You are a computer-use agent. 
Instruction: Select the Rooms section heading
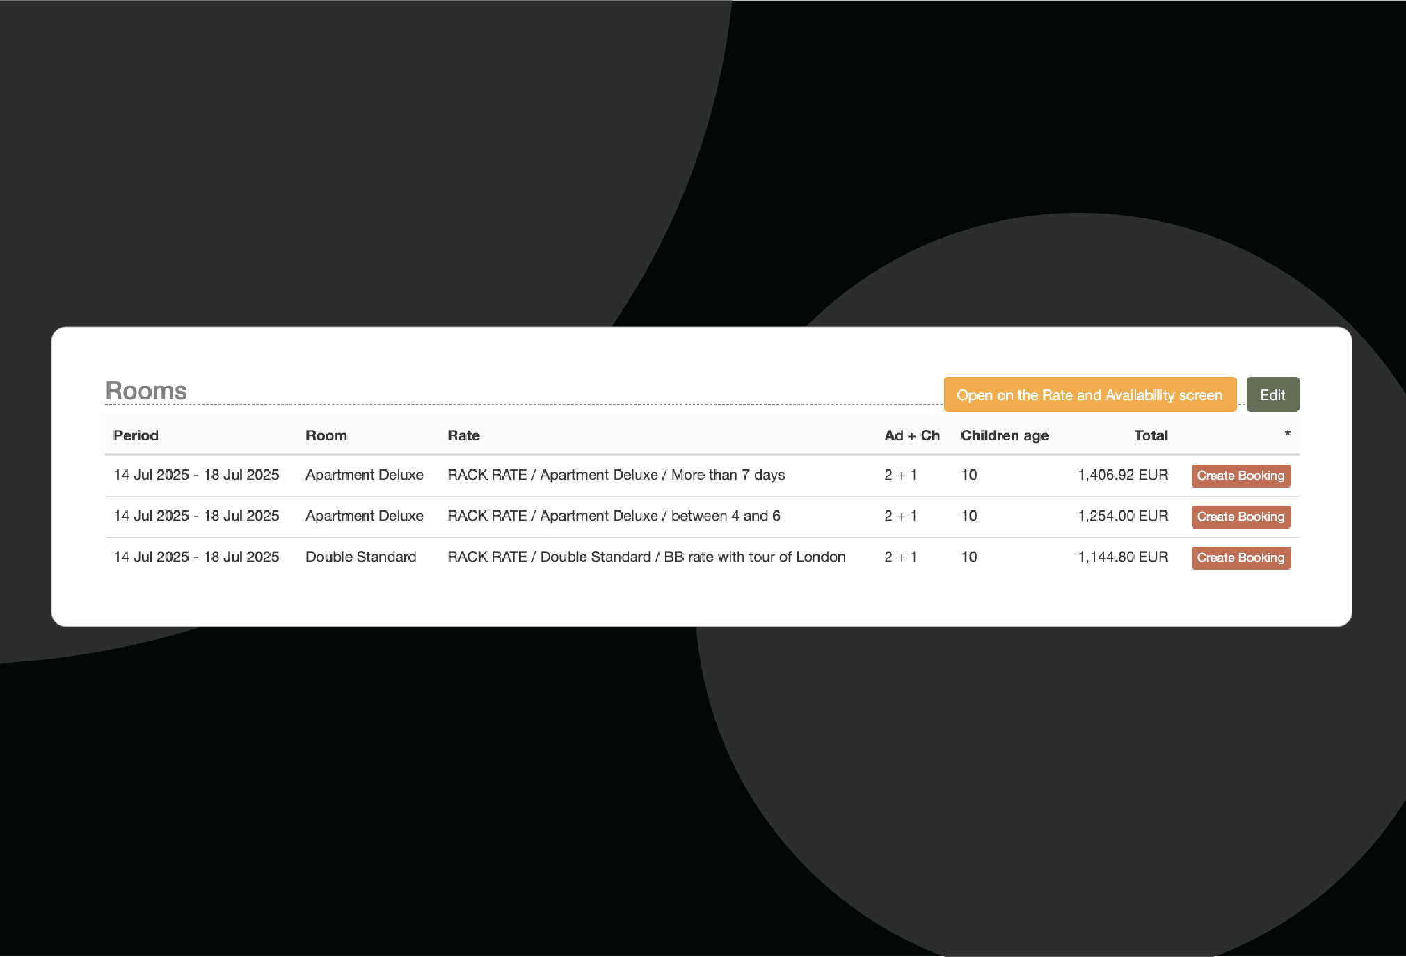146,391
